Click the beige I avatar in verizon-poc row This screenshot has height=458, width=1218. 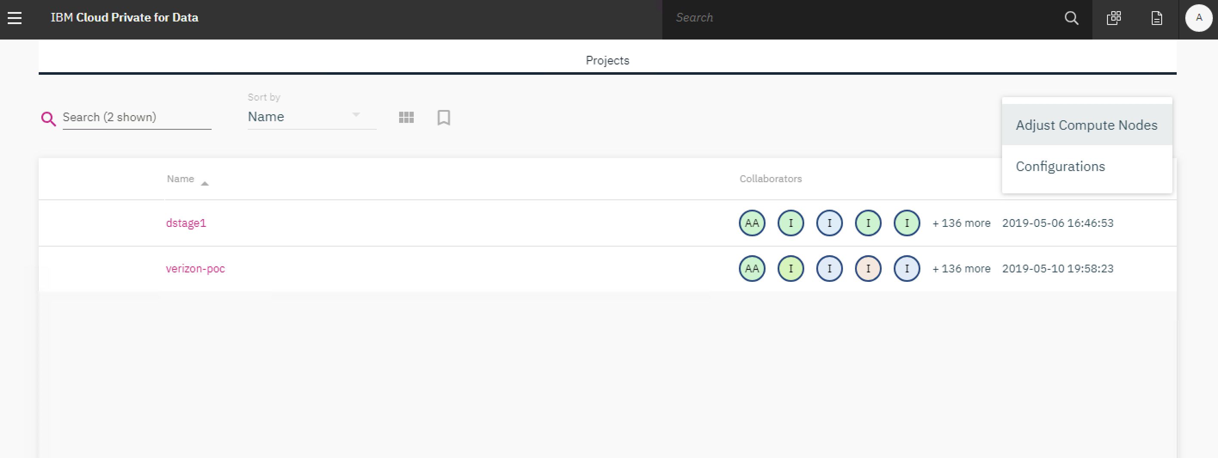[867, 268]
